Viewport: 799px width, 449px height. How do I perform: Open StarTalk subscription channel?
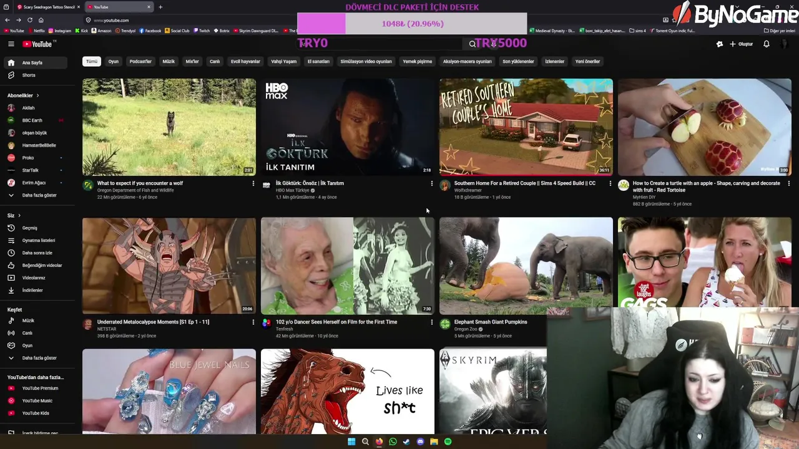(x=34, y=170)
